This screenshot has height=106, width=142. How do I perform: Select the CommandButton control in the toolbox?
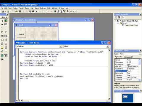(x=6, y=28)
